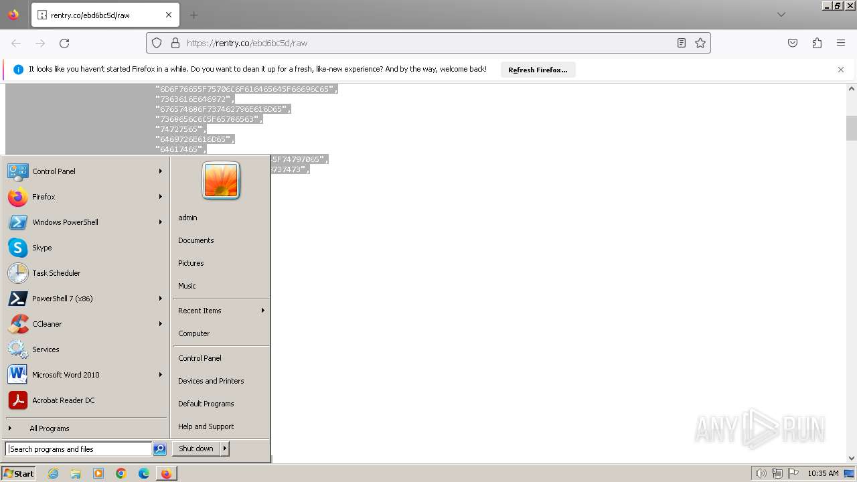Open Microsoft Edge from taskbar

pos(144,473)
